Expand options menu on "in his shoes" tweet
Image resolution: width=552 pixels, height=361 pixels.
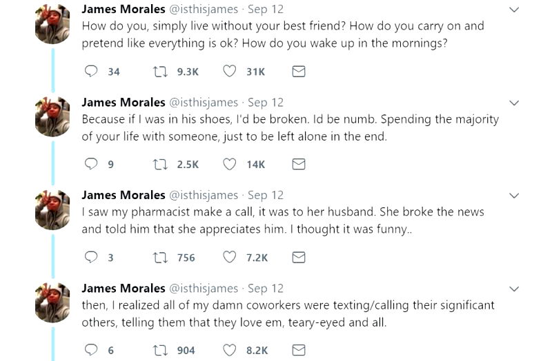click(513, 103)
